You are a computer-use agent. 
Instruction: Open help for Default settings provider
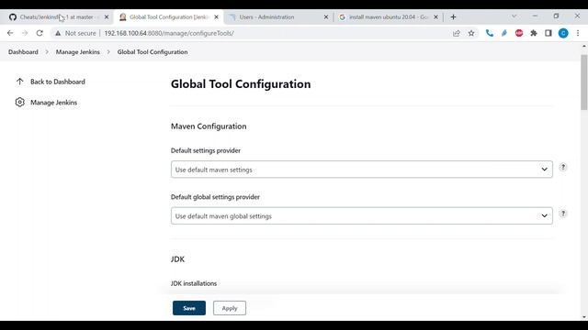[x=563, y=167]
